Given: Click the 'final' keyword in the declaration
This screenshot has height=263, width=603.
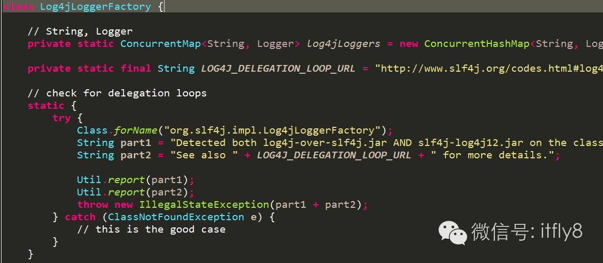Looking at the screenshot, I should pyautogui.click(x=136, y=69).
